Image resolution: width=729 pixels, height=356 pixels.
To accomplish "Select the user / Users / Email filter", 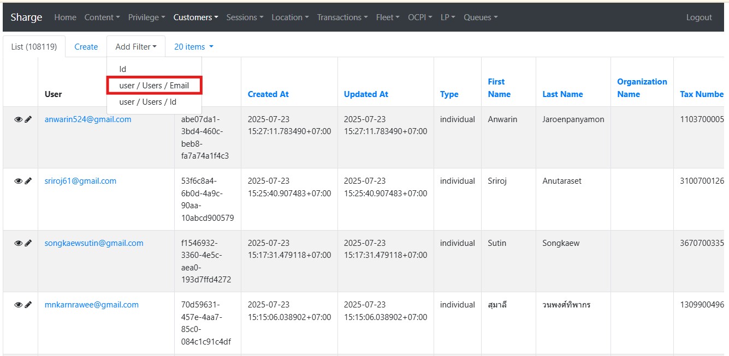I will tap(154, 86).
